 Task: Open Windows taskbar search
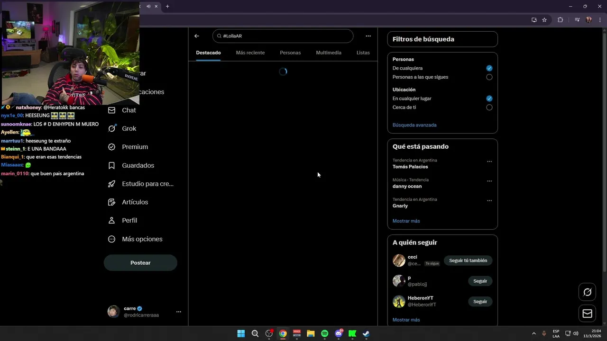pos(255,333)
